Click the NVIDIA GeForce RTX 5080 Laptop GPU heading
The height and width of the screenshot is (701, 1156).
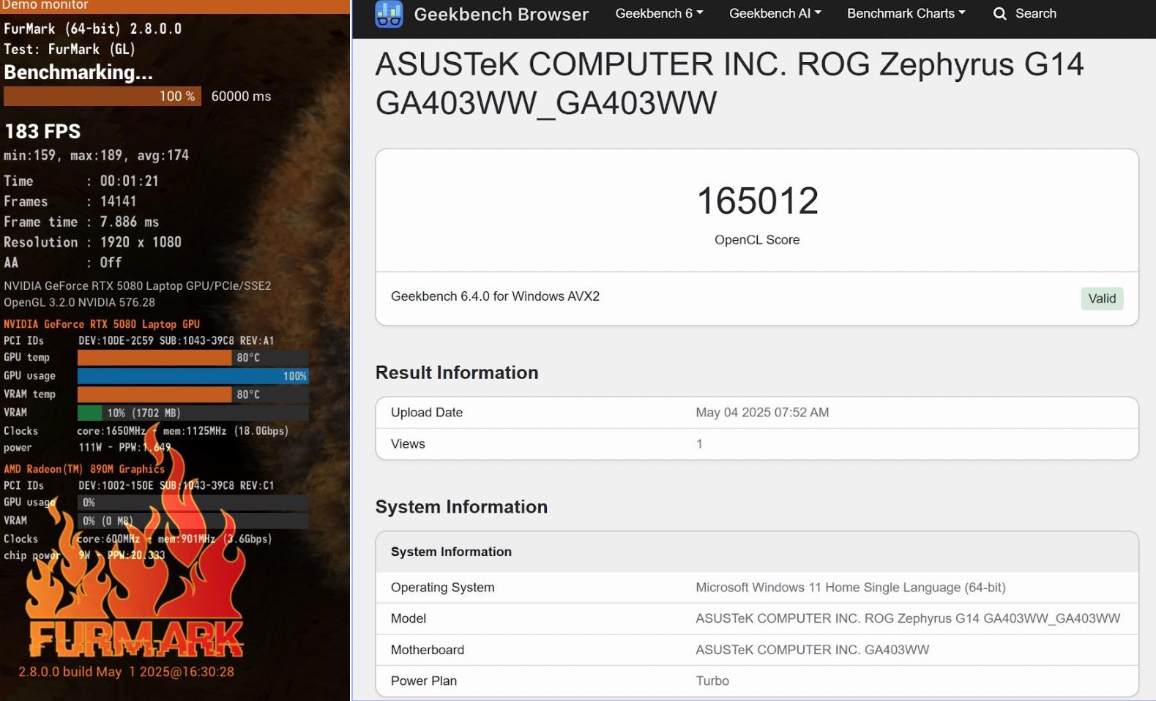point(102,323)
